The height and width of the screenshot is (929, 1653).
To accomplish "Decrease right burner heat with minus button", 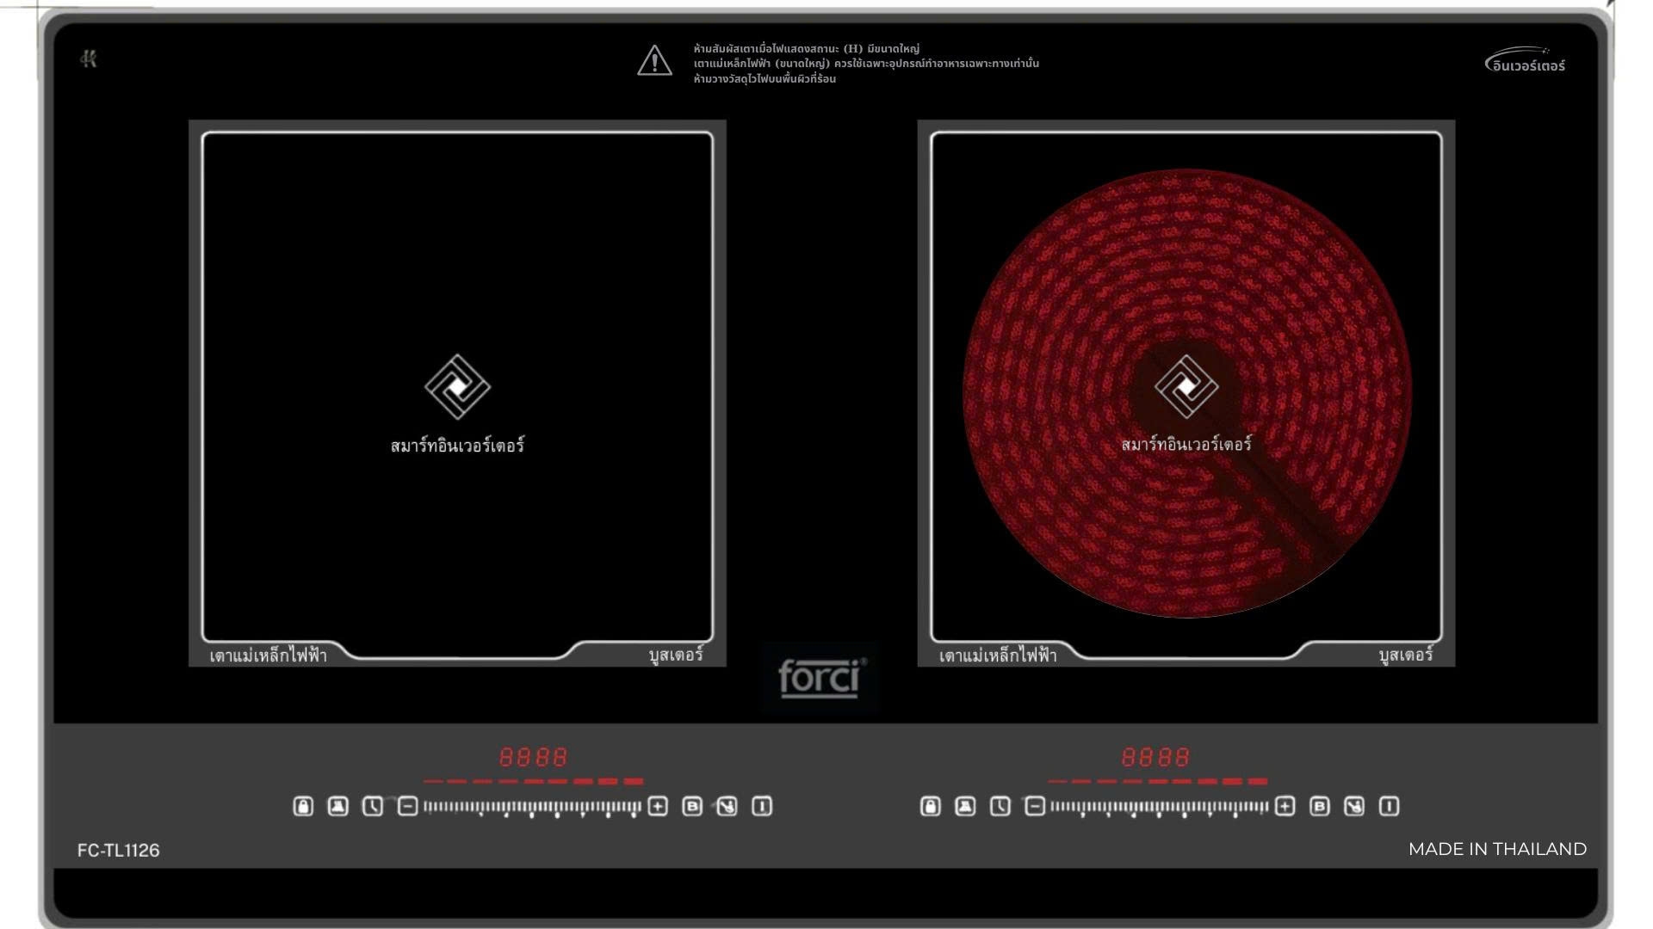I will (1035, 806).
